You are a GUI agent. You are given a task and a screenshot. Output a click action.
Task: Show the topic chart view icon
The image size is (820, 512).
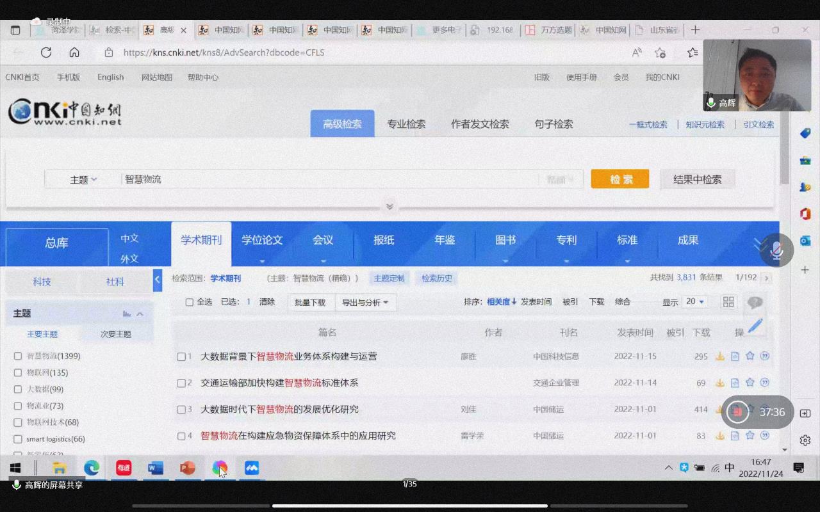127,314
